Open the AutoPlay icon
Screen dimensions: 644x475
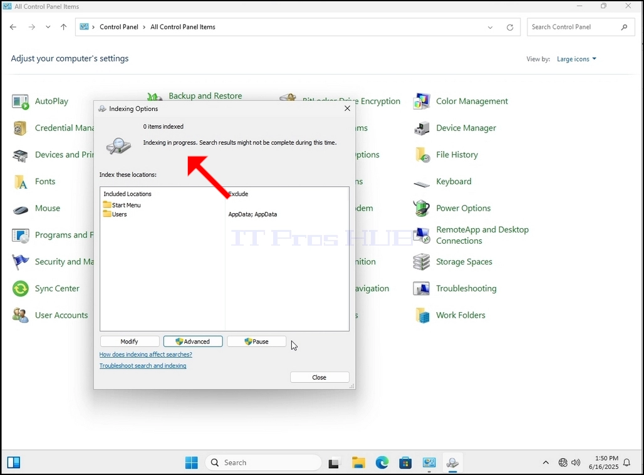(20, 102)
